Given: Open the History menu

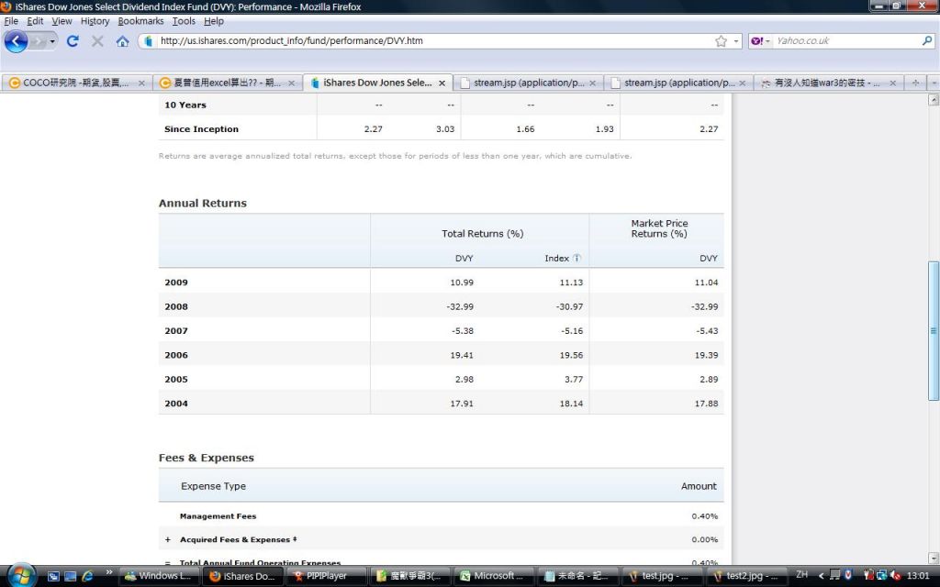Looking at the screenshot, I should click(x=95, y=21).
